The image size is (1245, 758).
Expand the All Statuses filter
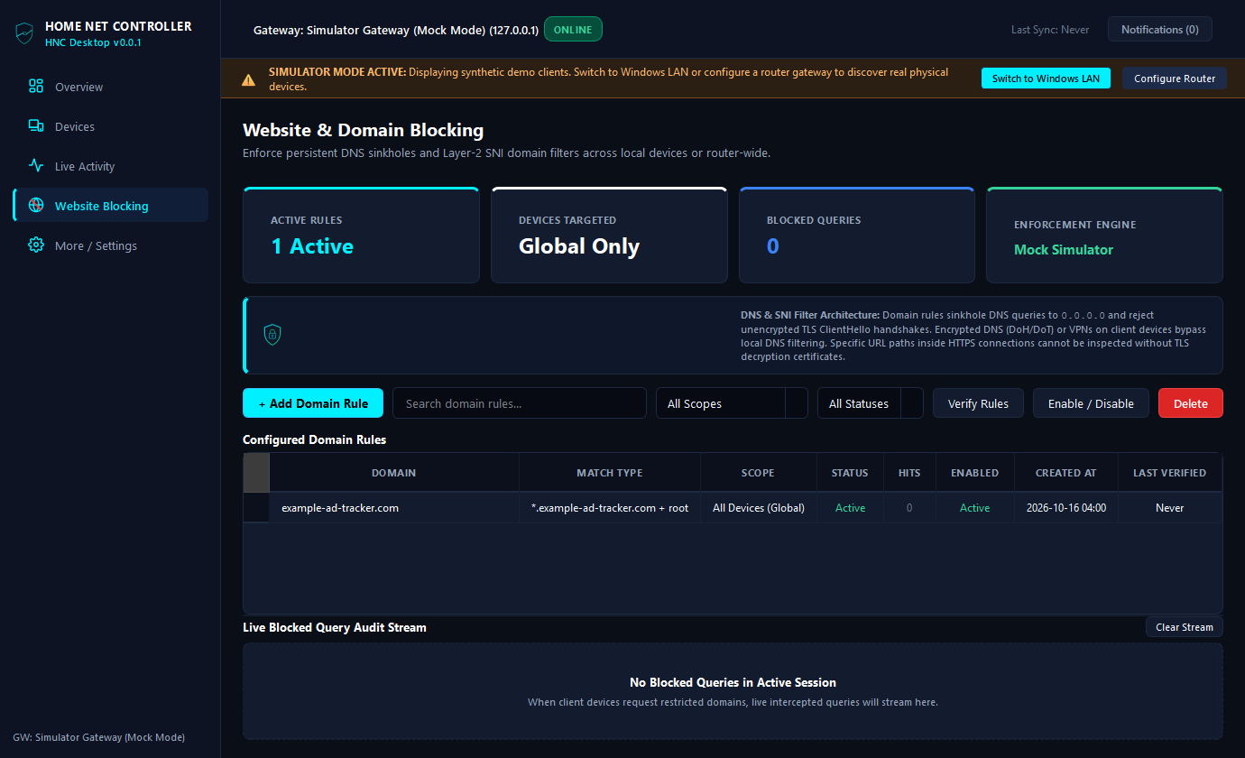(x=871, y=403)
